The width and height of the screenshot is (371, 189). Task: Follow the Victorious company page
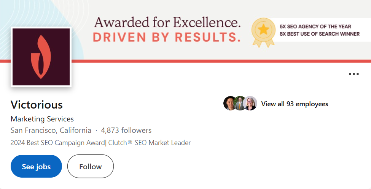(90, 166)
